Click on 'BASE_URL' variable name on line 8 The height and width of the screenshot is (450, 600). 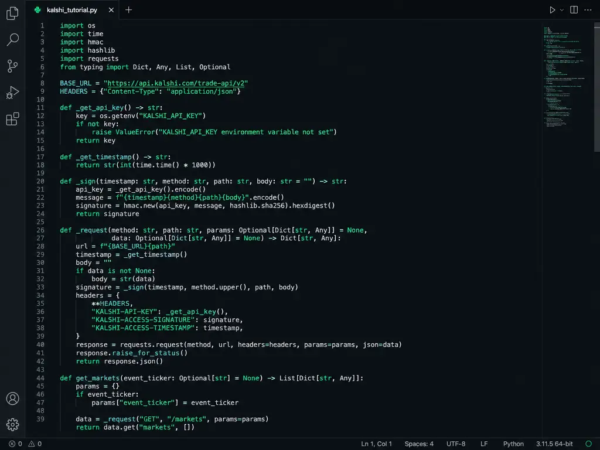(x=76, y=83)
